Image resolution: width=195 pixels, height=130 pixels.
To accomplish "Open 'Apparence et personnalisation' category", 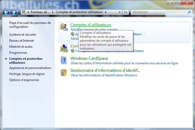I will pos(30,68).
